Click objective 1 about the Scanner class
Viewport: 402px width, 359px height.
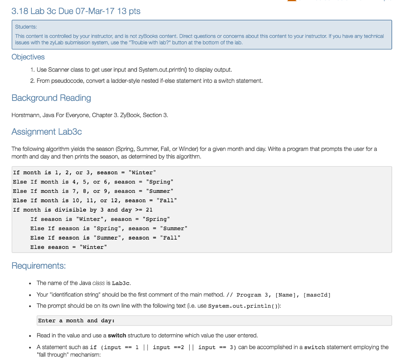[134, 70]
